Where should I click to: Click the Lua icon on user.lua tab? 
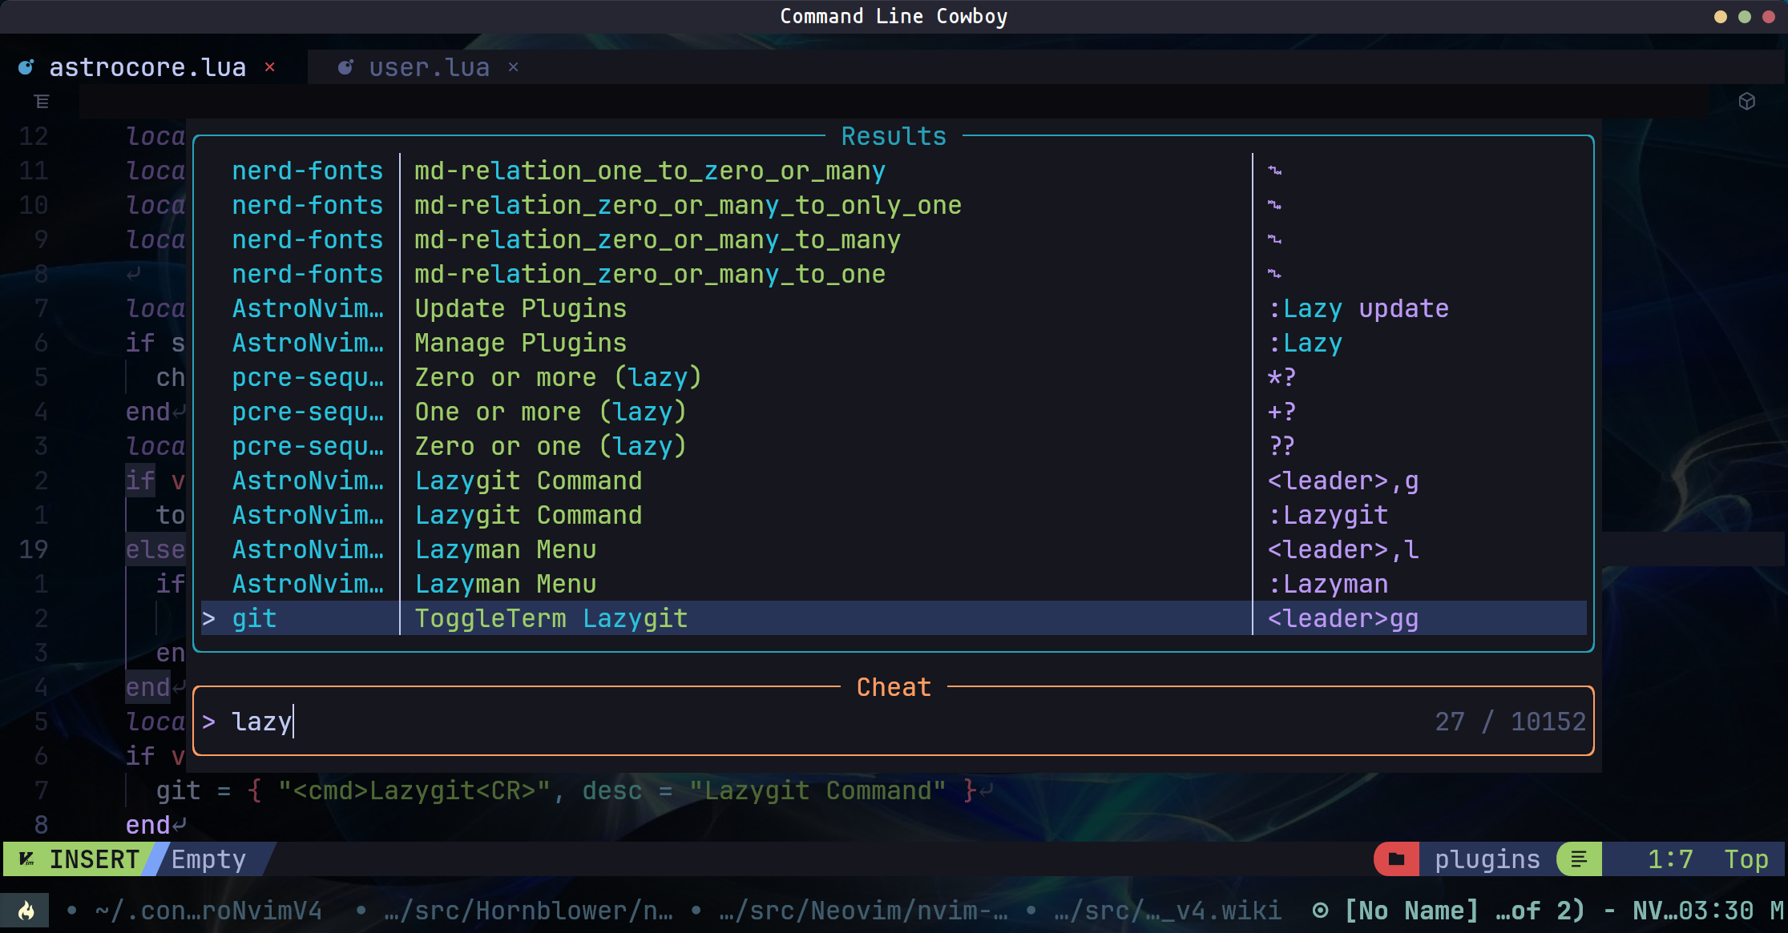[345, 67]
